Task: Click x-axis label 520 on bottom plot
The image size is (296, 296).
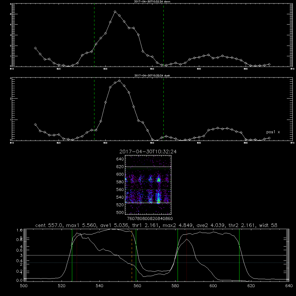Action: [62, 286]
